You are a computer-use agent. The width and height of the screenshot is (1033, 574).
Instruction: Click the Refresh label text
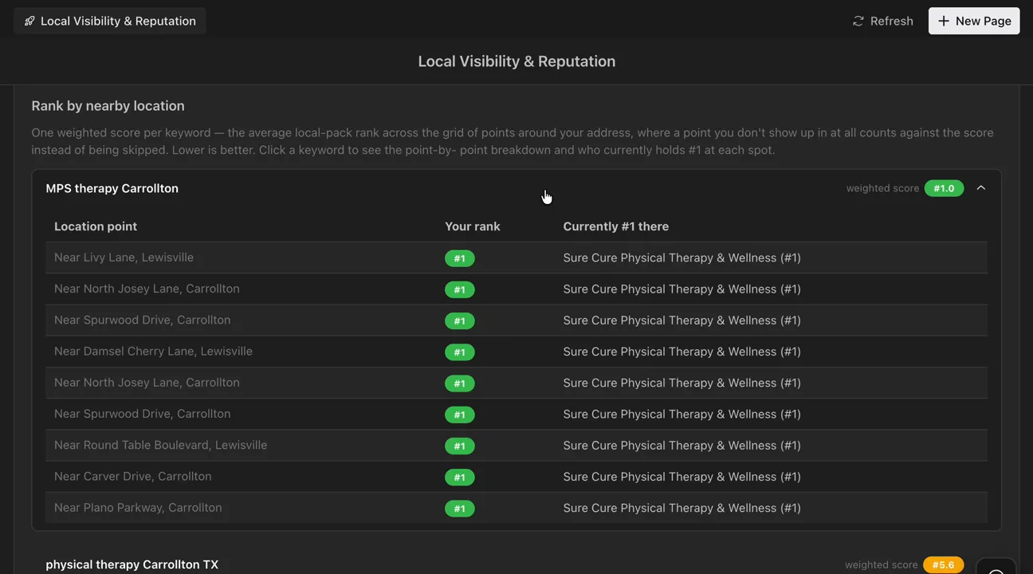point(892,21)
